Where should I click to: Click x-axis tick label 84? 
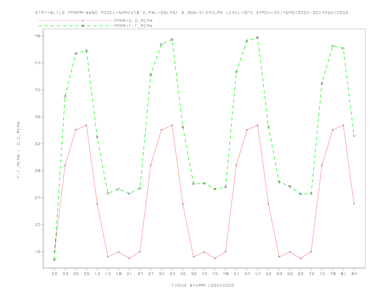(354, 274)
